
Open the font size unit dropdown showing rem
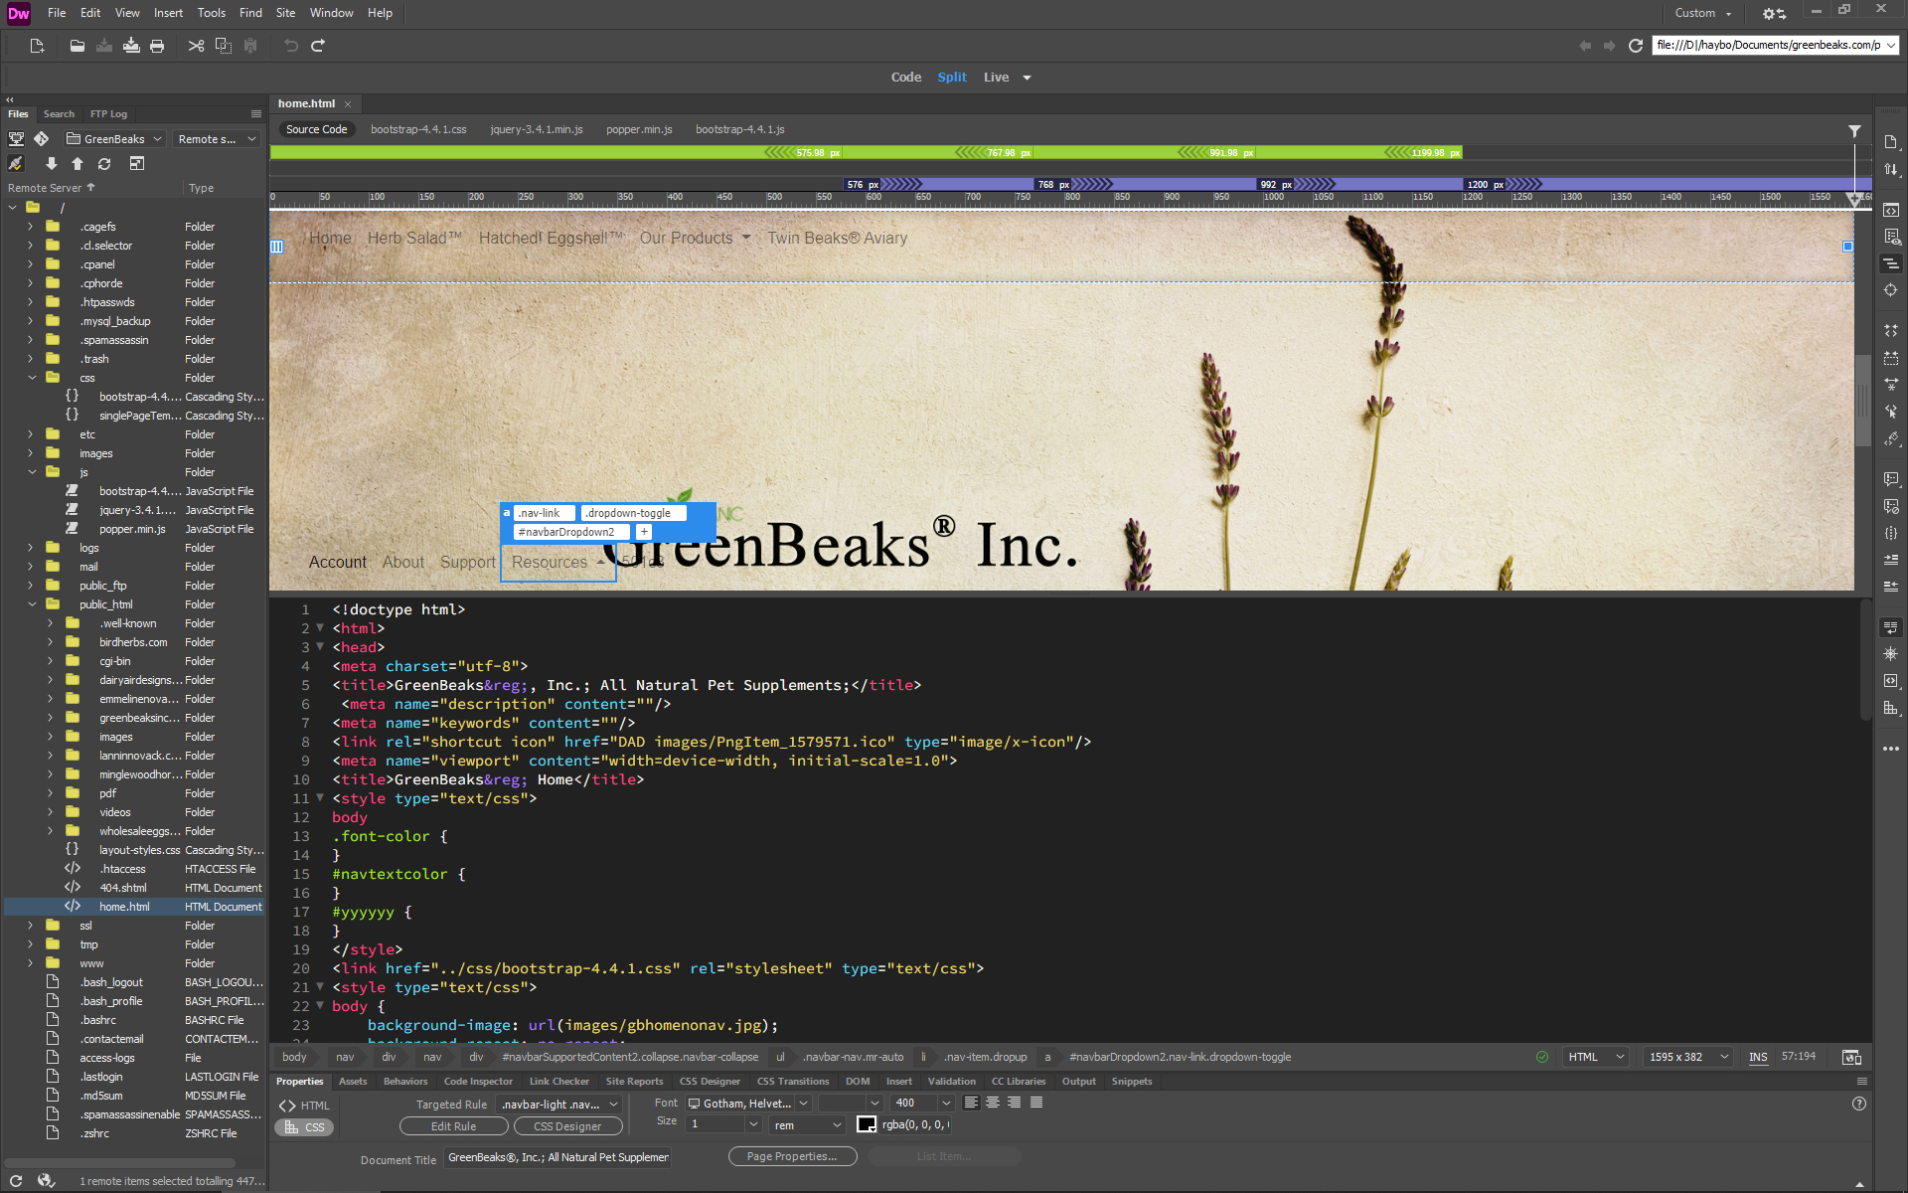[x=807, y=1124]
